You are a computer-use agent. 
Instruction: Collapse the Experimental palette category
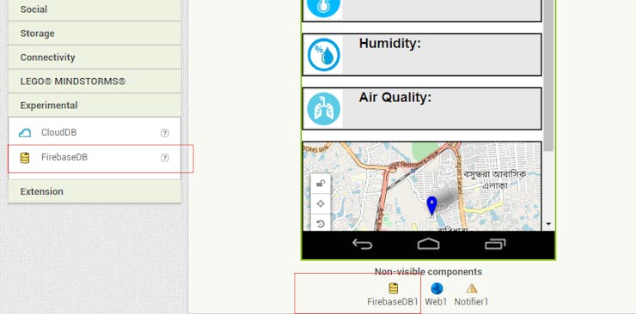tap(95, 106)
